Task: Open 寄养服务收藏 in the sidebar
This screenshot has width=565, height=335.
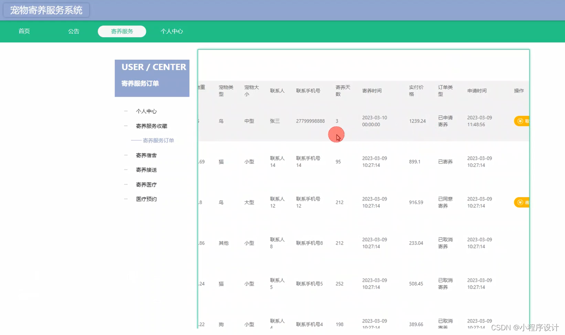Action: [151, 126]
